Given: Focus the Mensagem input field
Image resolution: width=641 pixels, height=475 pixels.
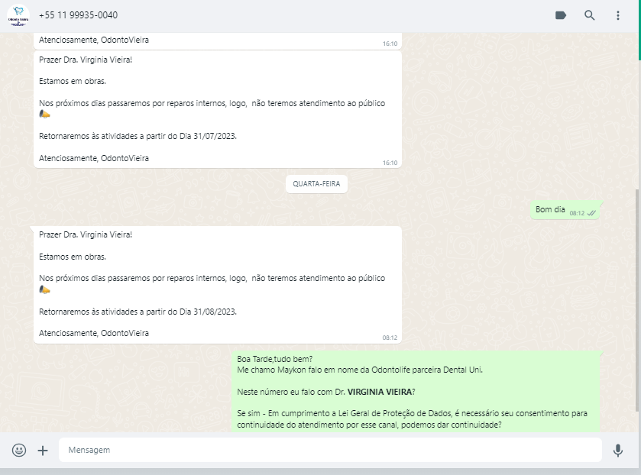Looking at the screenshot, I should [330, 450].
